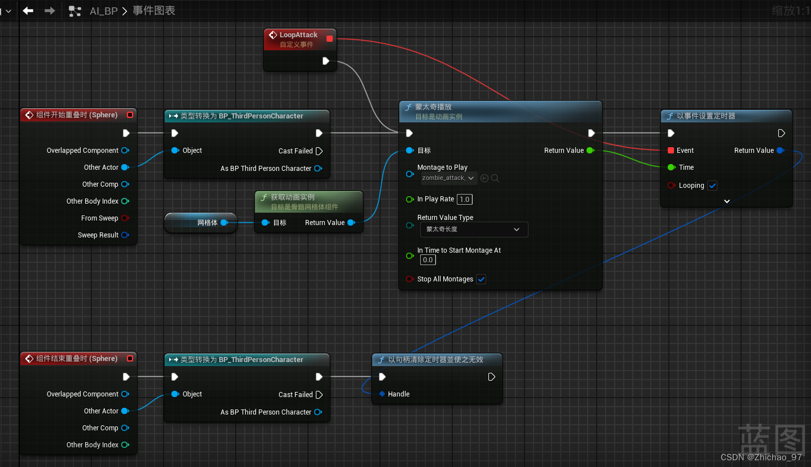This screenshot has width=811, height=467.
Task: Click the Handle input pin on clear timer node
Action: coord(382,394)
